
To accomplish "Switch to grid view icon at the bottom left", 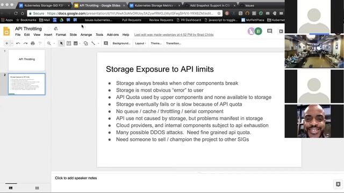I will tap(37, 188).
